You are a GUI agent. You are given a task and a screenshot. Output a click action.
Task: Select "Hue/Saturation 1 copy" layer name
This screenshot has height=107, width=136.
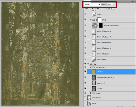[x=111, y=25]
